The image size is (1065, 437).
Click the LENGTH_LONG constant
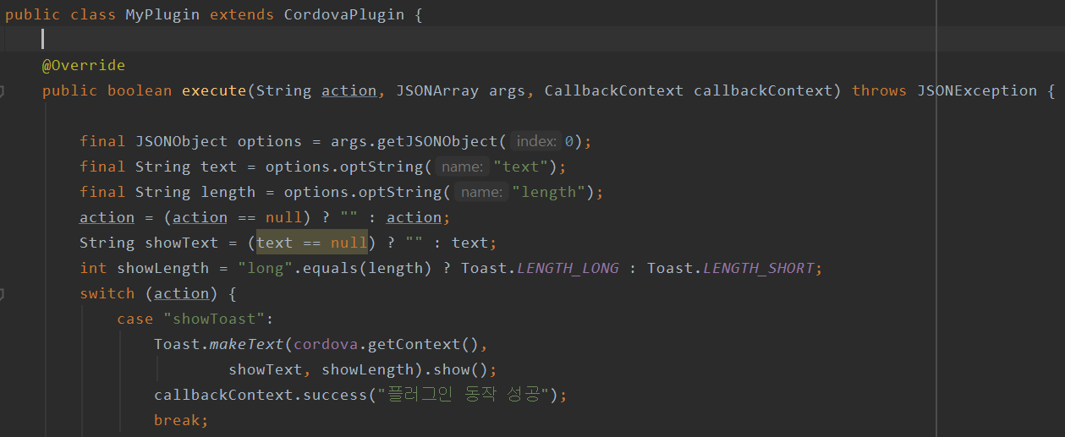[x=568, y=268]
